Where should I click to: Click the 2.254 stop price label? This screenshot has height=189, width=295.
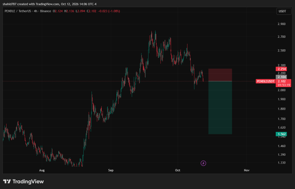pos(281,69)
